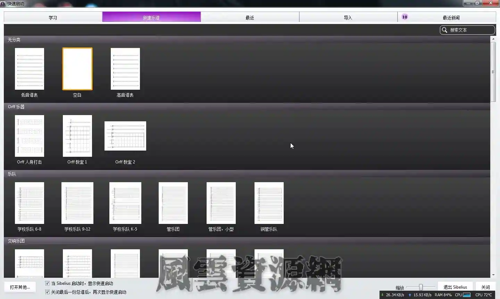Click the 交响乐团 category header

(247, 241)
